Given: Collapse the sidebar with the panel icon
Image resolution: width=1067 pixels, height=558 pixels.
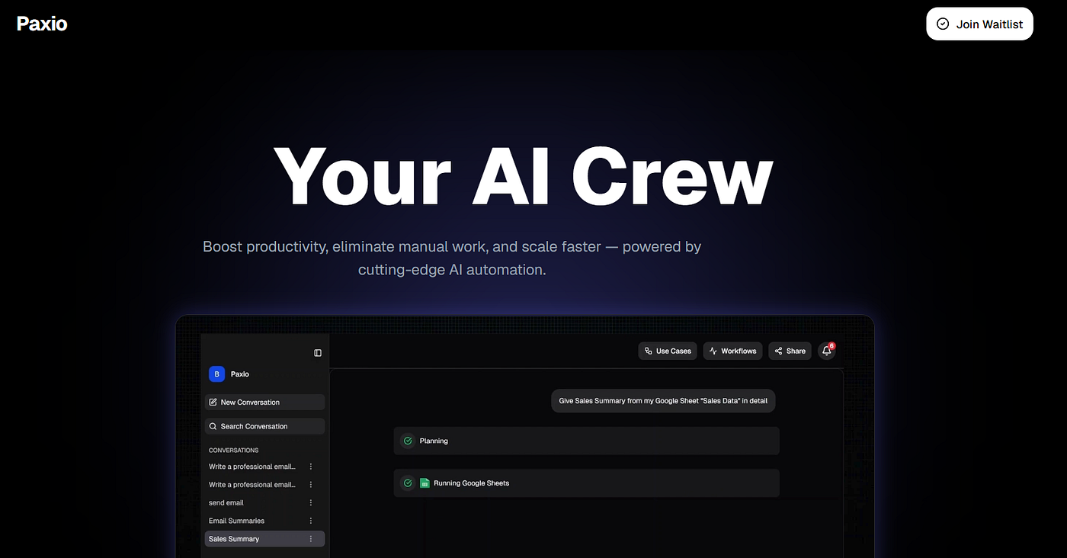Looking at the screenshot, I should (x=318, y=353).
